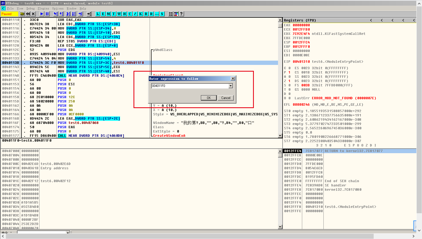Select the highlighted disassembly row at 0040113B
422x239 pixels.
140,63
